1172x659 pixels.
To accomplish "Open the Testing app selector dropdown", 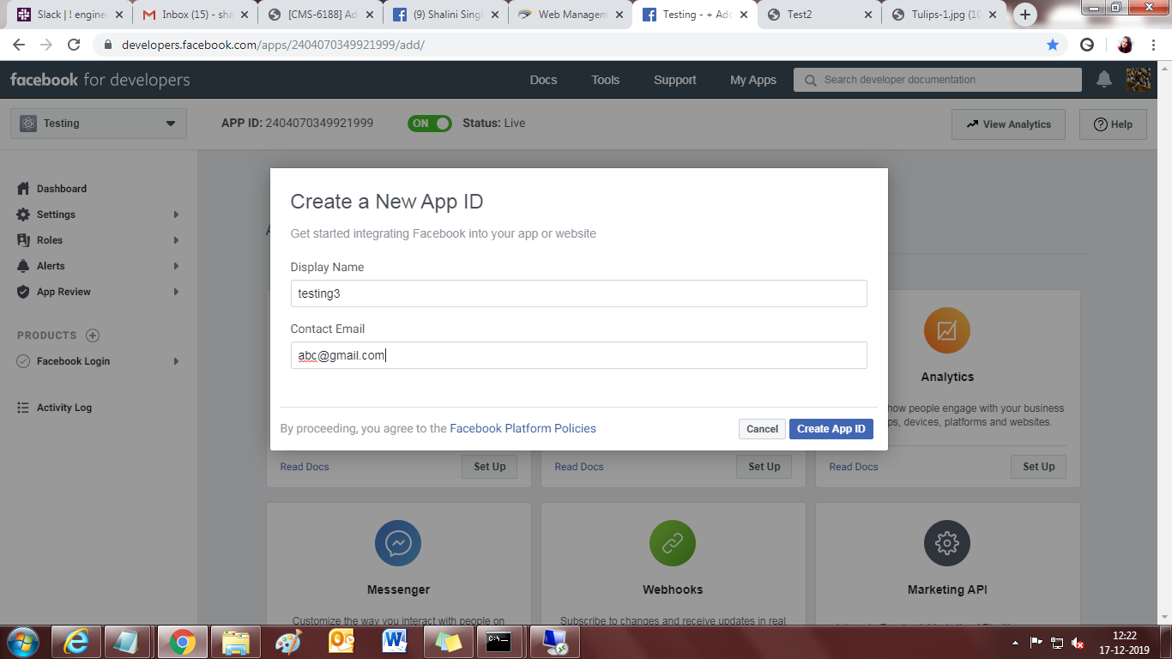I will pyautogui.click(x=99, y=124).
